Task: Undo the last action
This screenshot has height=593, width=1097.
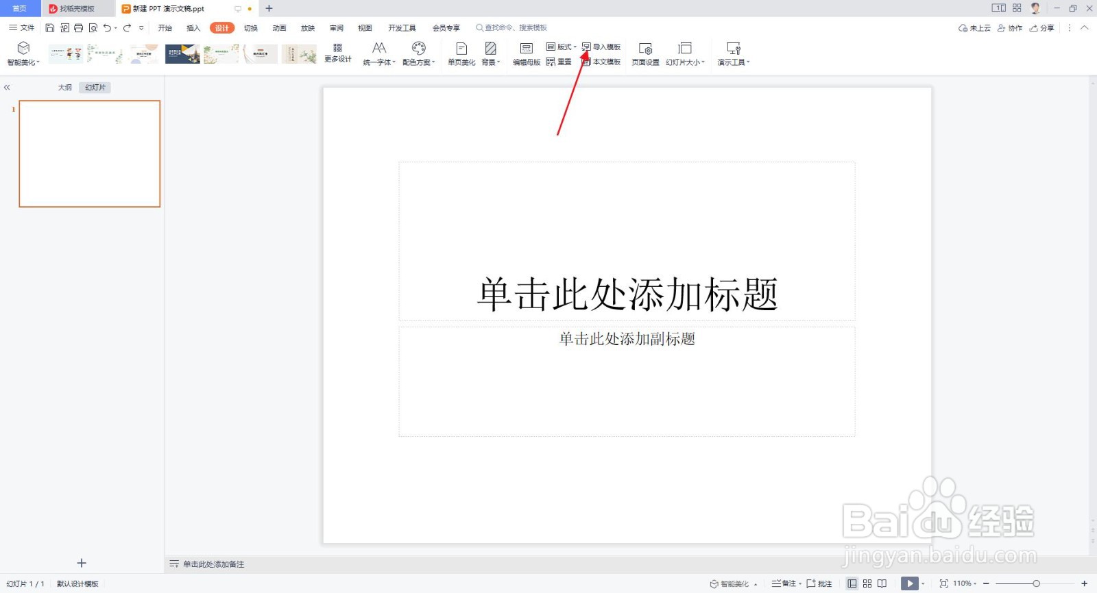Action: (107, 28)
